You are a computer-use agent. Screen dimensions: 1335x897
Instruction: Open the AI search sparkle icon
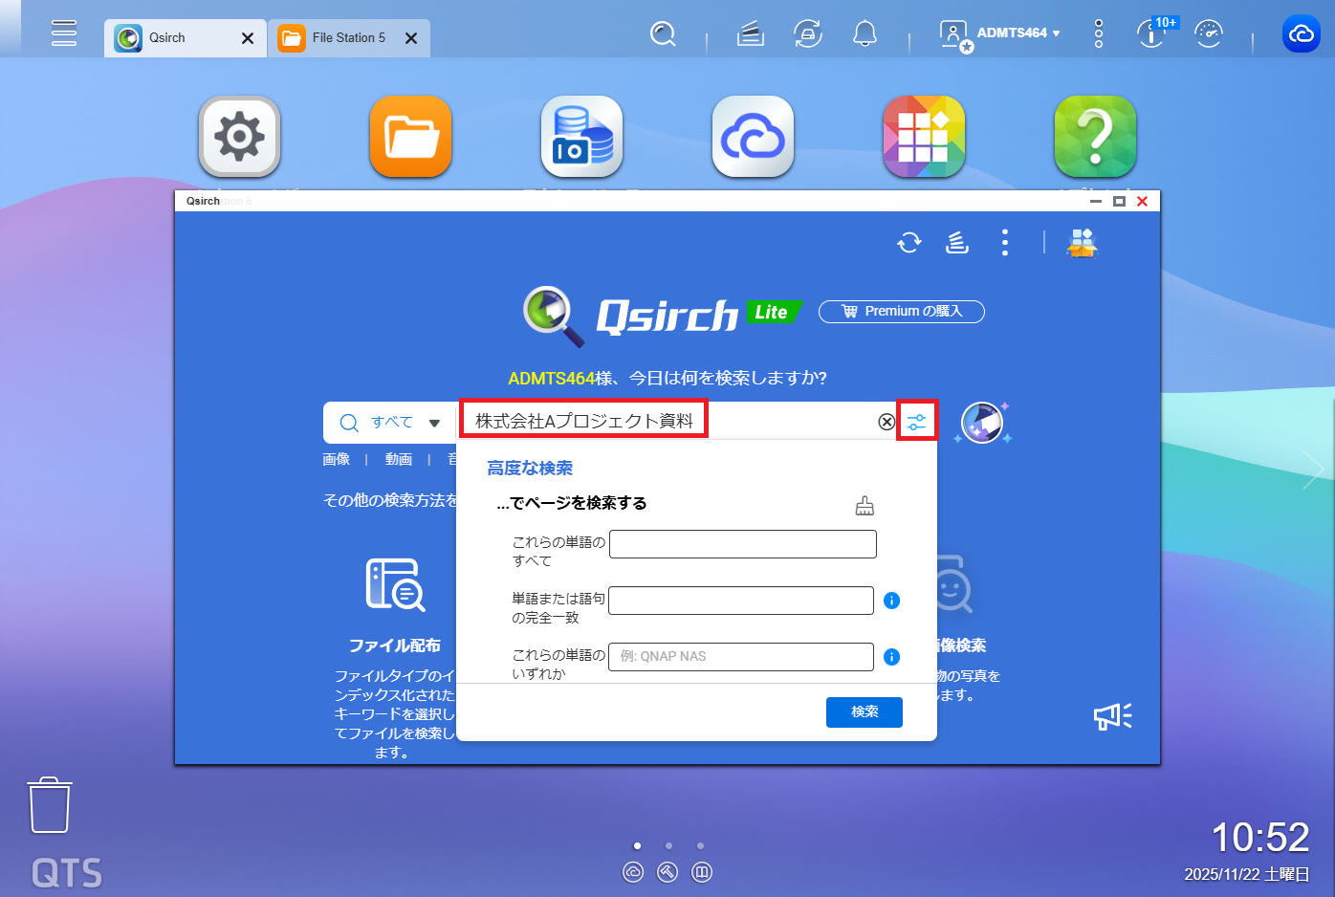tap(982, 422)
